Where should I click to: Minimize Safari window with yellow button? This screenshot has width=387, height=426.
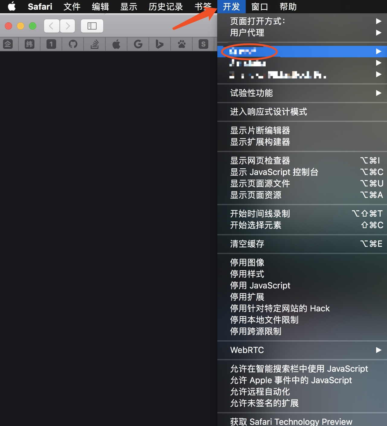click(21, 26)
